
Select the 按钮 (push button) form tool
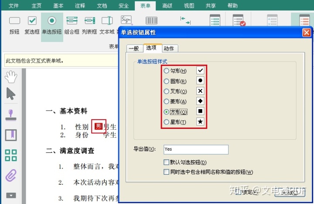click(14, 25)
